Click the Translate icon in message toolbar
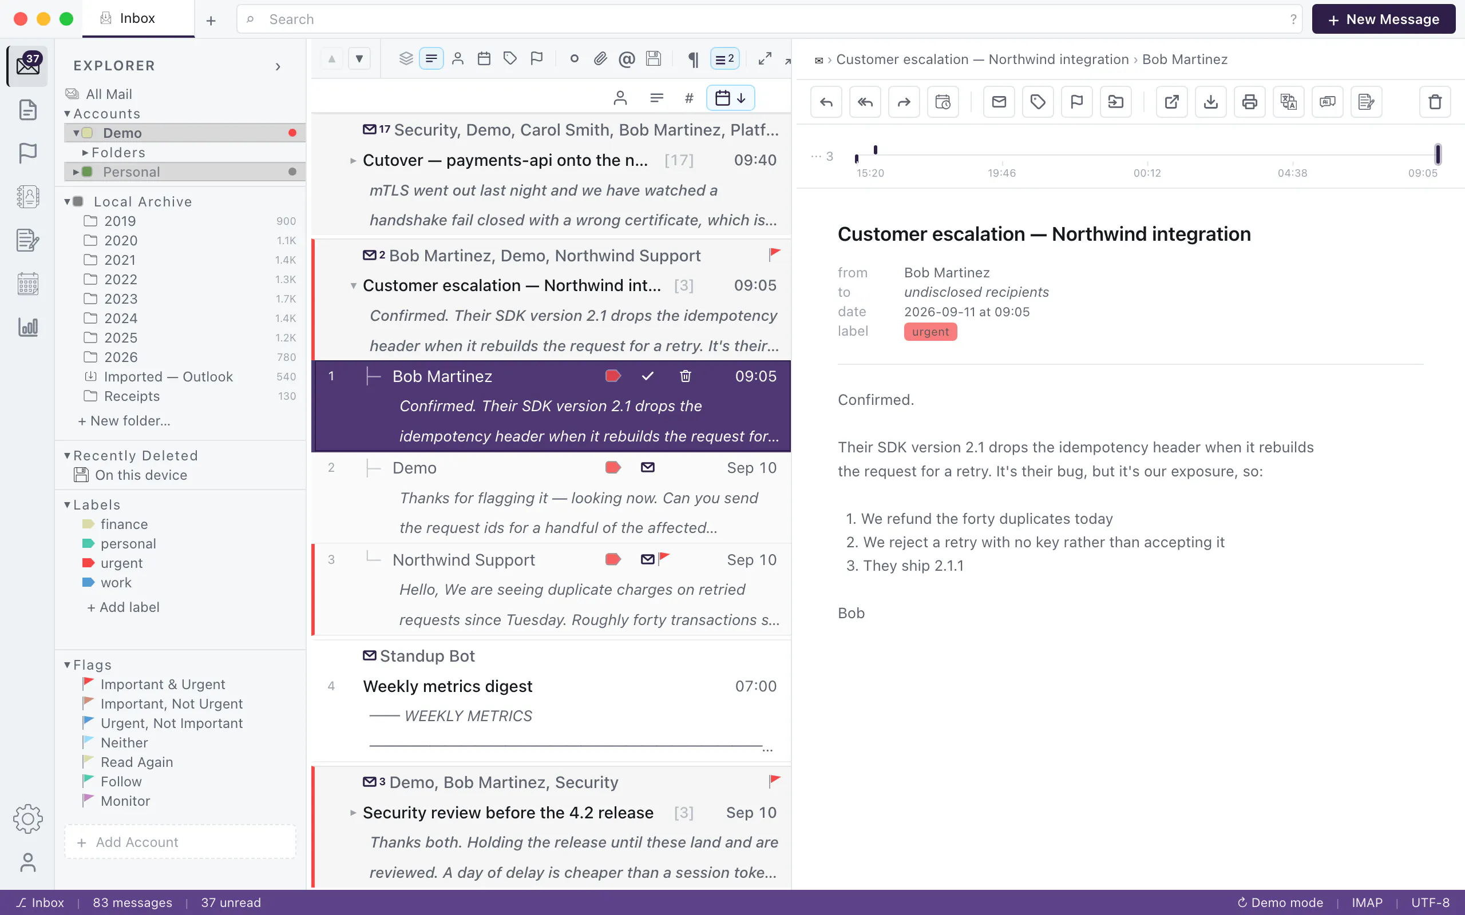The height and width of the screenshot is (915, 1465). 1288,102
